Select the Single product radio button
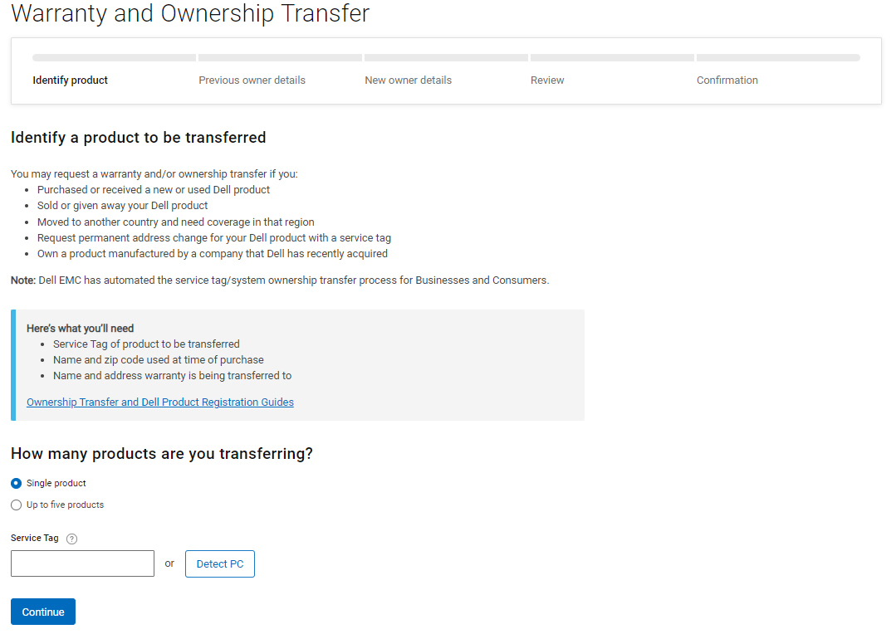The width and height of the screenshot is (896, 634). (16, 483)
